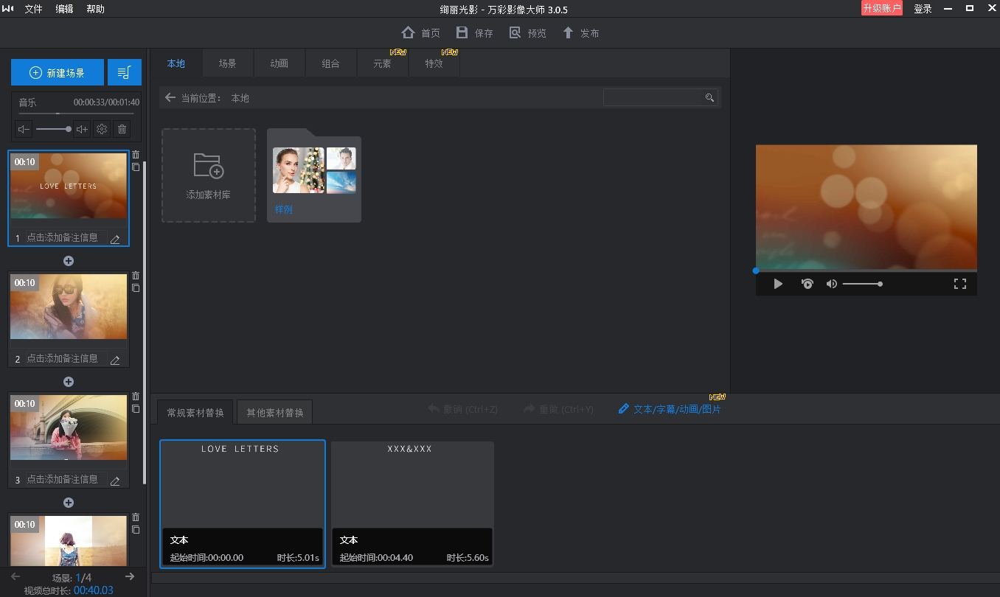The image size is (1000, 597).
Task: Delete scene 2 using its trash icon
Action: (136, 276)
